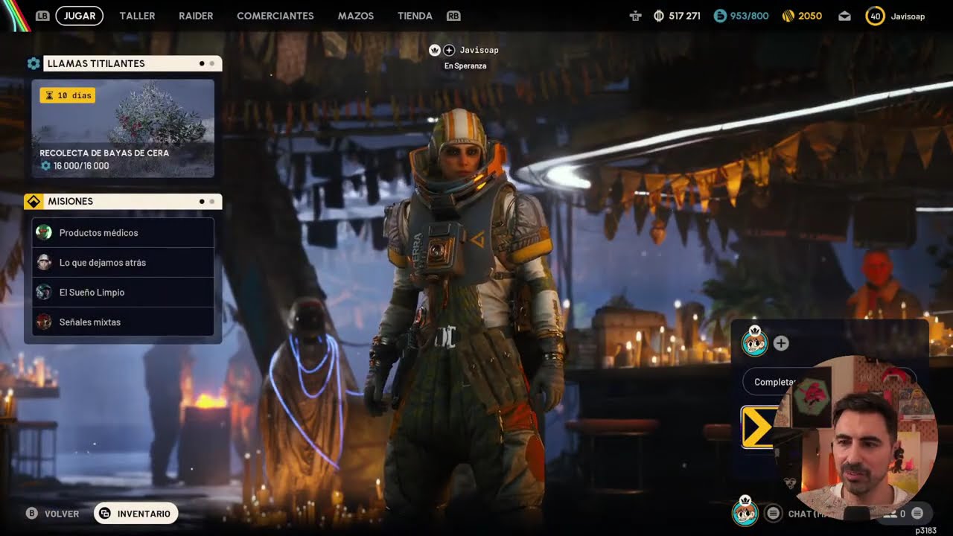This screenshot has width=953, height=536.
Task: Click the Productos médicos trader avatar icon
Action: 44,232
